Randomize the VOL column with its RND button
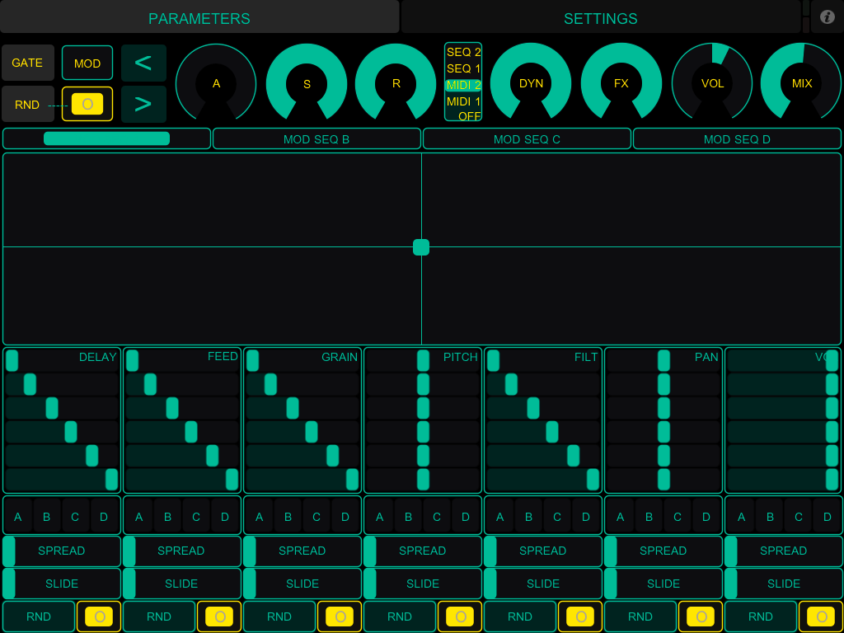 click(761, 617)
